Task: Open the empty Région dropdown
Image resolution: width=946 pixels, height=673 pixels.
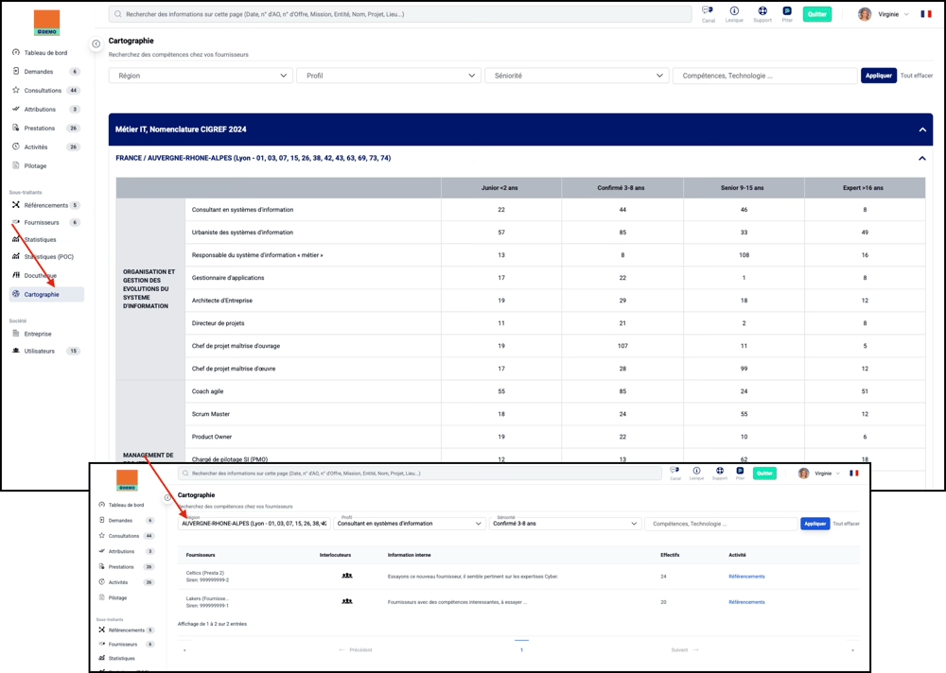Action: (x=200, y=76)
